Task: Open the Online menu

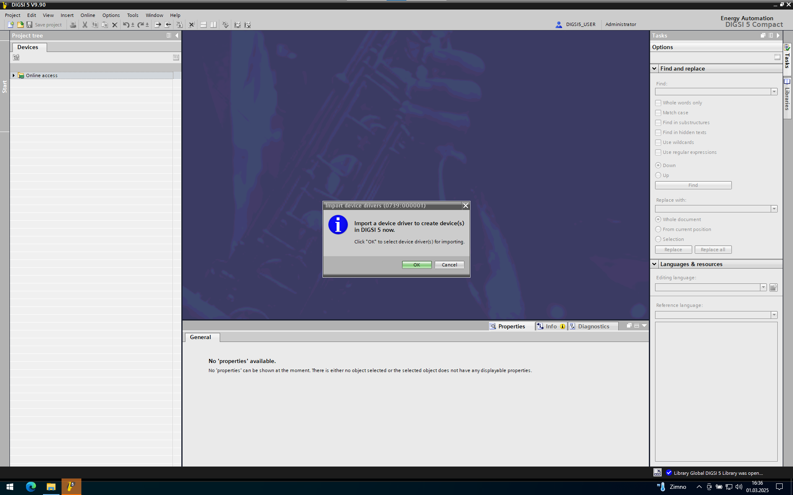Action: [x=88, y=15]
